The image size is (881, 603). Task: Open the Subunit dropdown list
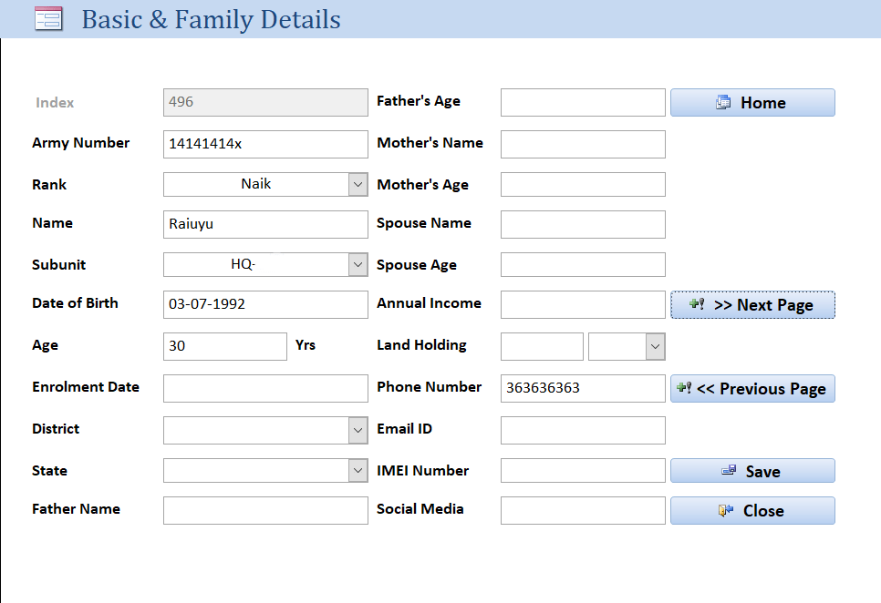coord(358,265)
